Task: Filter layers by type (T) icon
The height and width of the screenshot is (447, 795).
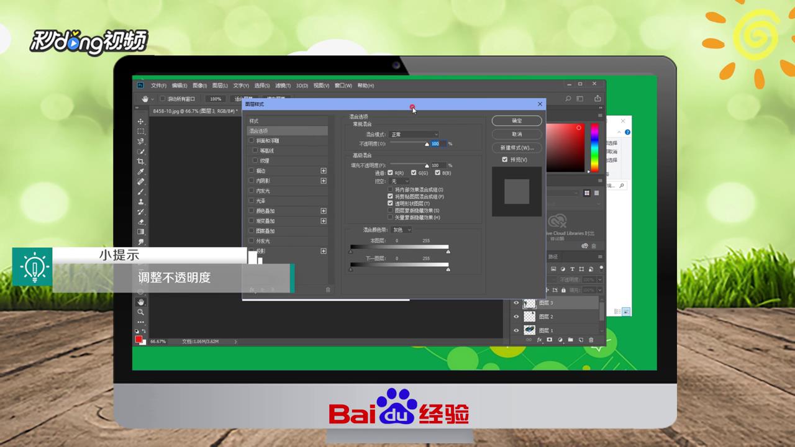Action: click(x=572, y=269)
